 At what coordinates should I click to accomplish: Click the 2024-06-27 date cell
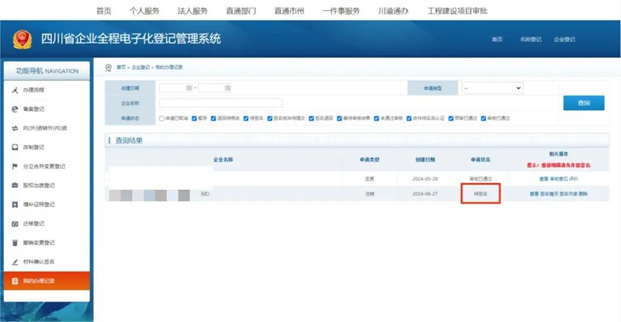point(425,194)
